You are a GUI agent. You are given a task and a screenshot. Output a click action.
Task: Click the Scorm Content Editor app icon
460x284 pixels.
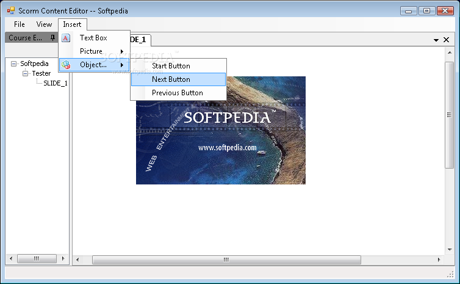tap(11, 11)
